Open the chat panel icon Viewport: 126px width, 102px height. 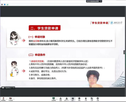[73, 99]
